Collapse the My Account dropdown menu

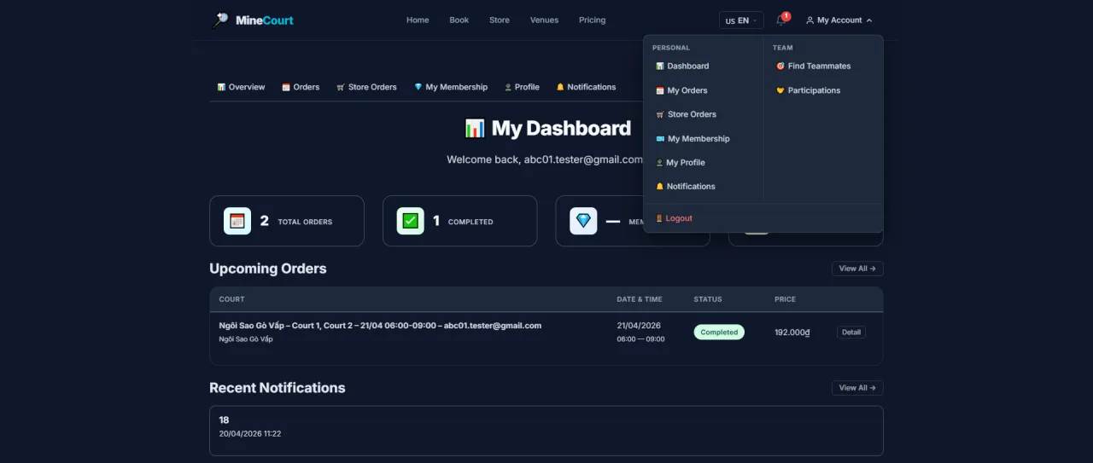click(839, 20)
